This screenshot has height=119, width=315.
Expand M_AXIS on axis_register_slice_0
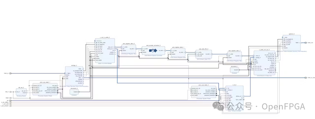pyautogui.click(x=135, y=48)
